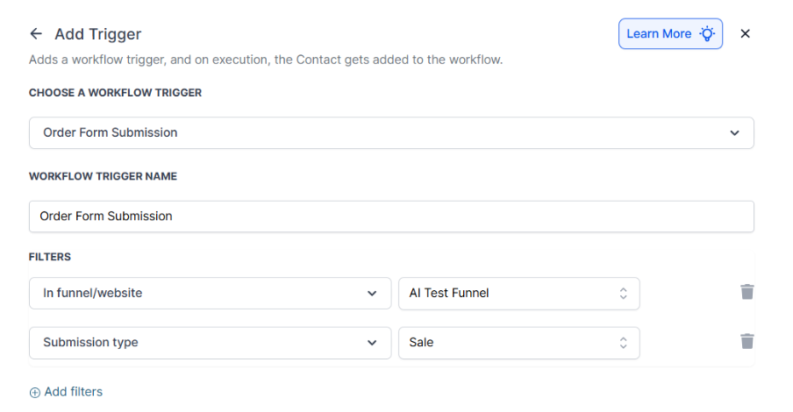Click the back arrow beside Add Trigger
793x412 pixels.
pyautogui.click(x=36, y=34)
